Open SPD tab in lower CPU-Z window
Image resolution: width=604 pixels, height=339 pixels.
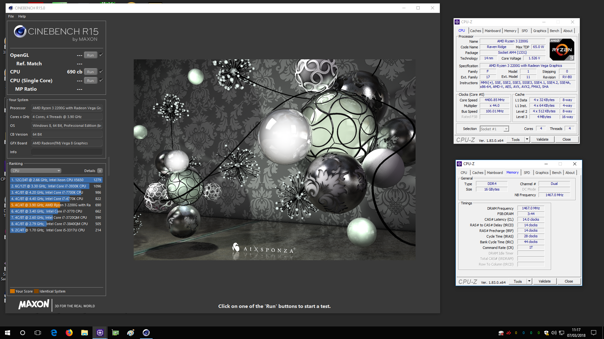[x=527, y=173]
